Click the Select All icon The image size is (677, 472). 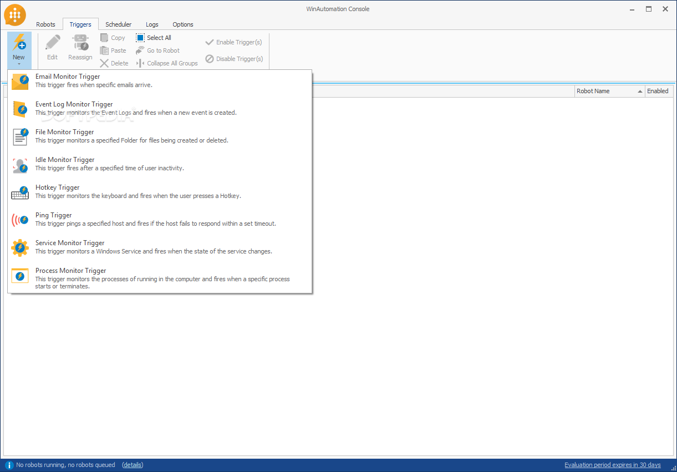tap(140, 38)
